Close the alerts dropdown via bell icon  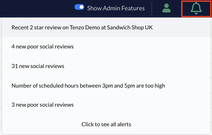click(x=196, y=8)
